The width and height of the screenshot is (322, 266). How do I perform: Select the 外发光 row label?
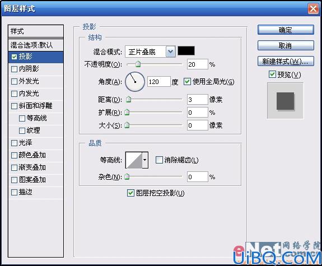coord(29,81)
